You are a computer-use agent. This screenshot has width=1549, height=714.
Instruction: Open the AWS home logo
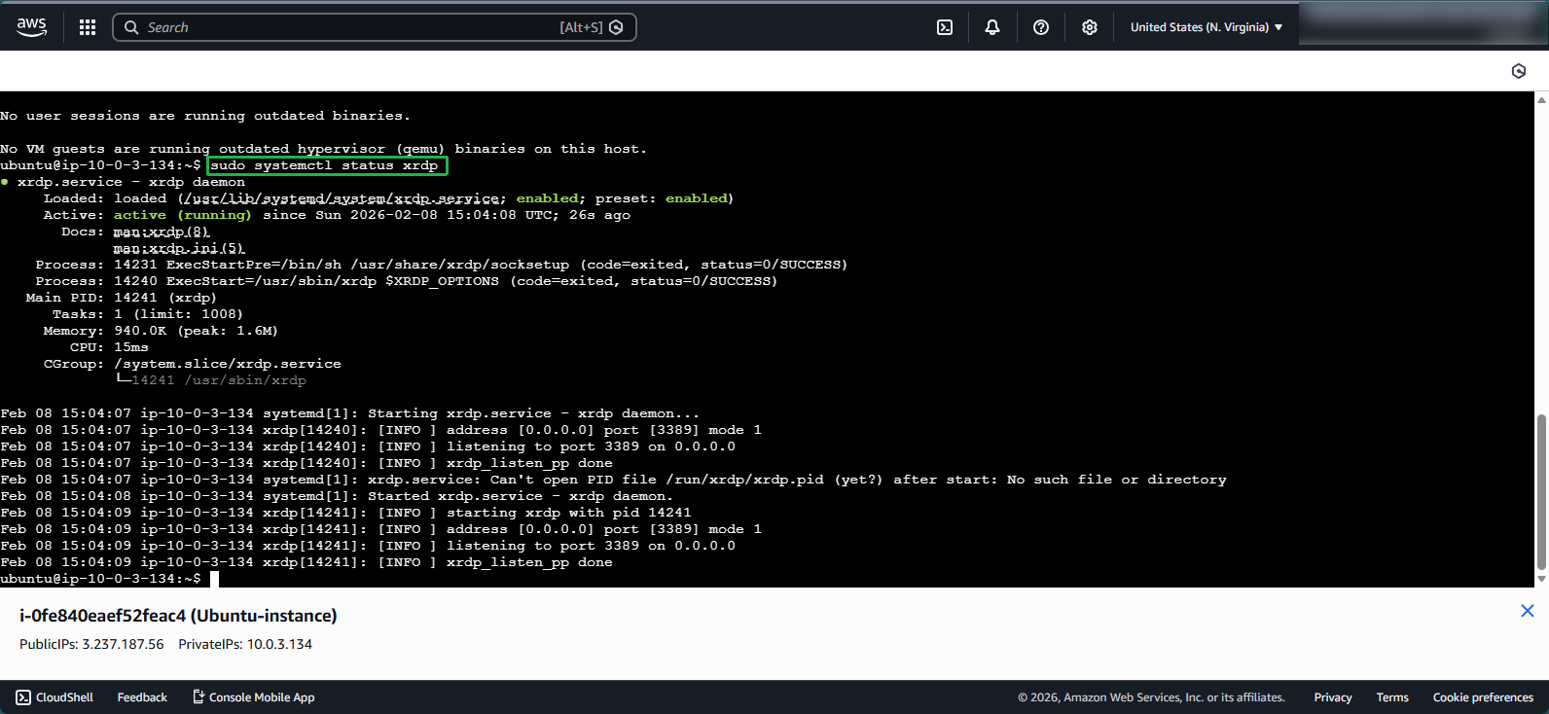(31, 27)
